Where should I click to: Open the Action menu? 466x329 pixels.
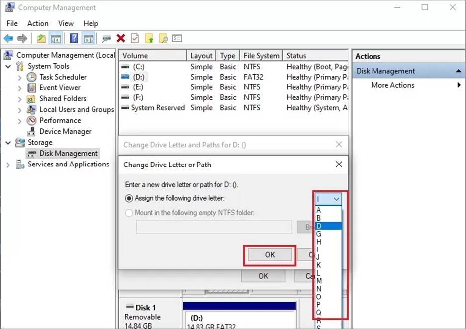tap(38, 23)
